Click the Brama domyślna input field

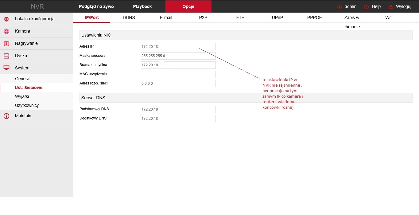coord(178,65)
